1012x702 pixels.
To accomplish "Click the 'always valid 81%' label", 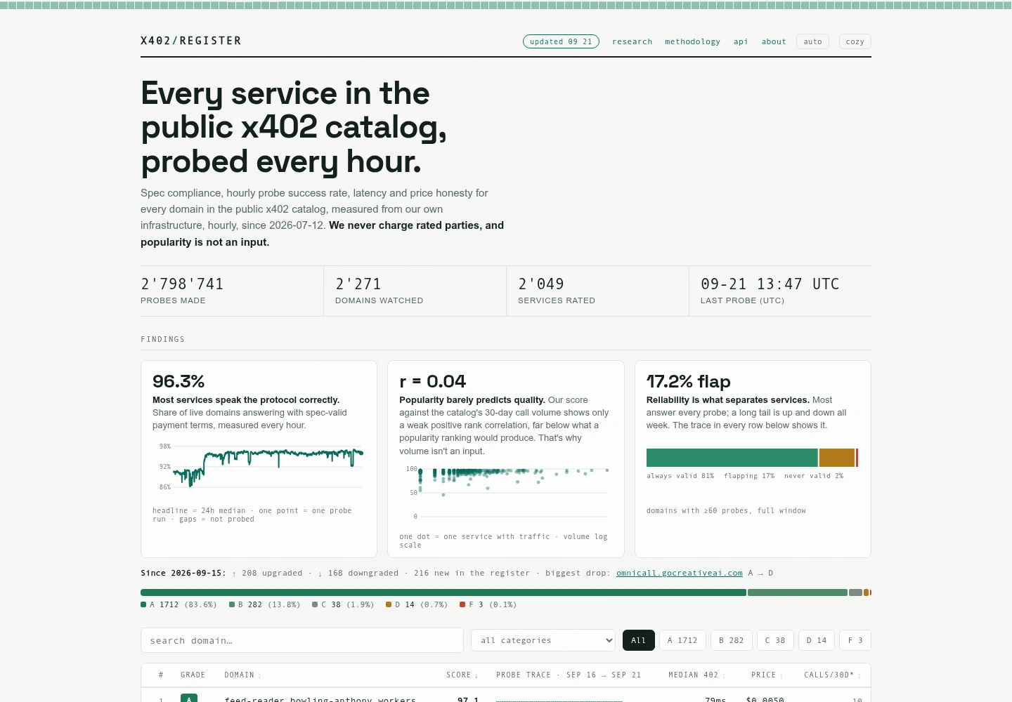I will point(680,476).
